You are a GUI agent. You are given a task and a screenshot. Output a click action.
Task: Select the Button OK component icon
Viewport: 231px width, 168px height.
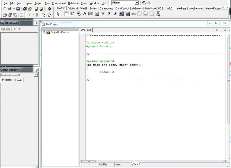(x=103, y=14)
